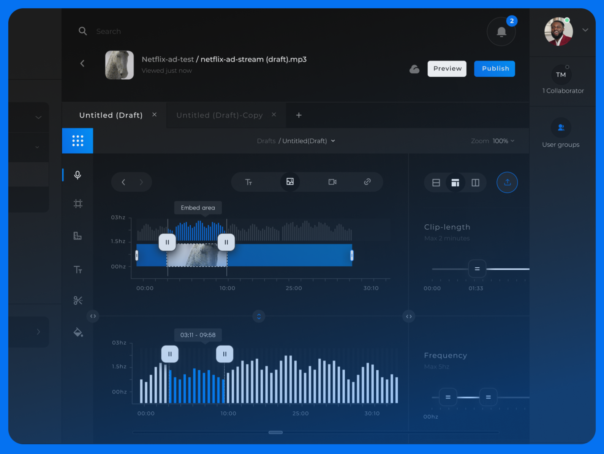Image resolution: width=604 pixels, height=454 pixels.
Task: Click the 03:11 - 09:58 time range label
Action: click(x=198, y=335)
